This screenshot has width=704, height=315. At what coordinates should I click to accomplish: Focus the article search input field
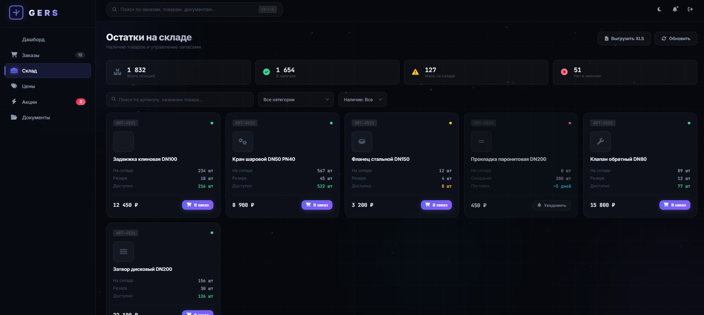coord(180,100)
